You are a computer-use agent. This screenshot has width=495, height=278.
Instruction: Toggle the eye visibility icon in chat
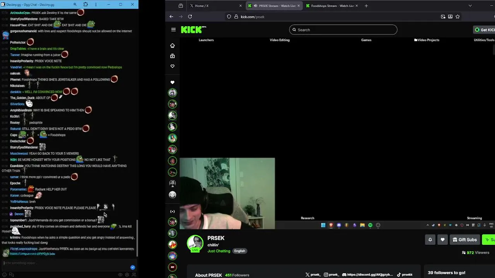(120, 275)
